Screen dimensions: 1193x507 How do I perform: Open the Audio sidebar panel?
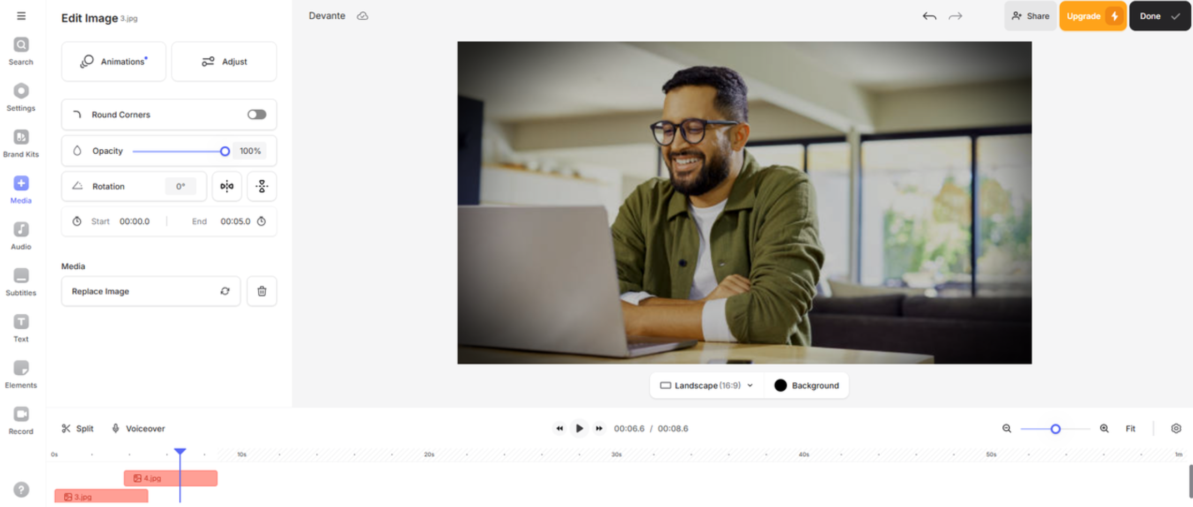coord(21,236)
